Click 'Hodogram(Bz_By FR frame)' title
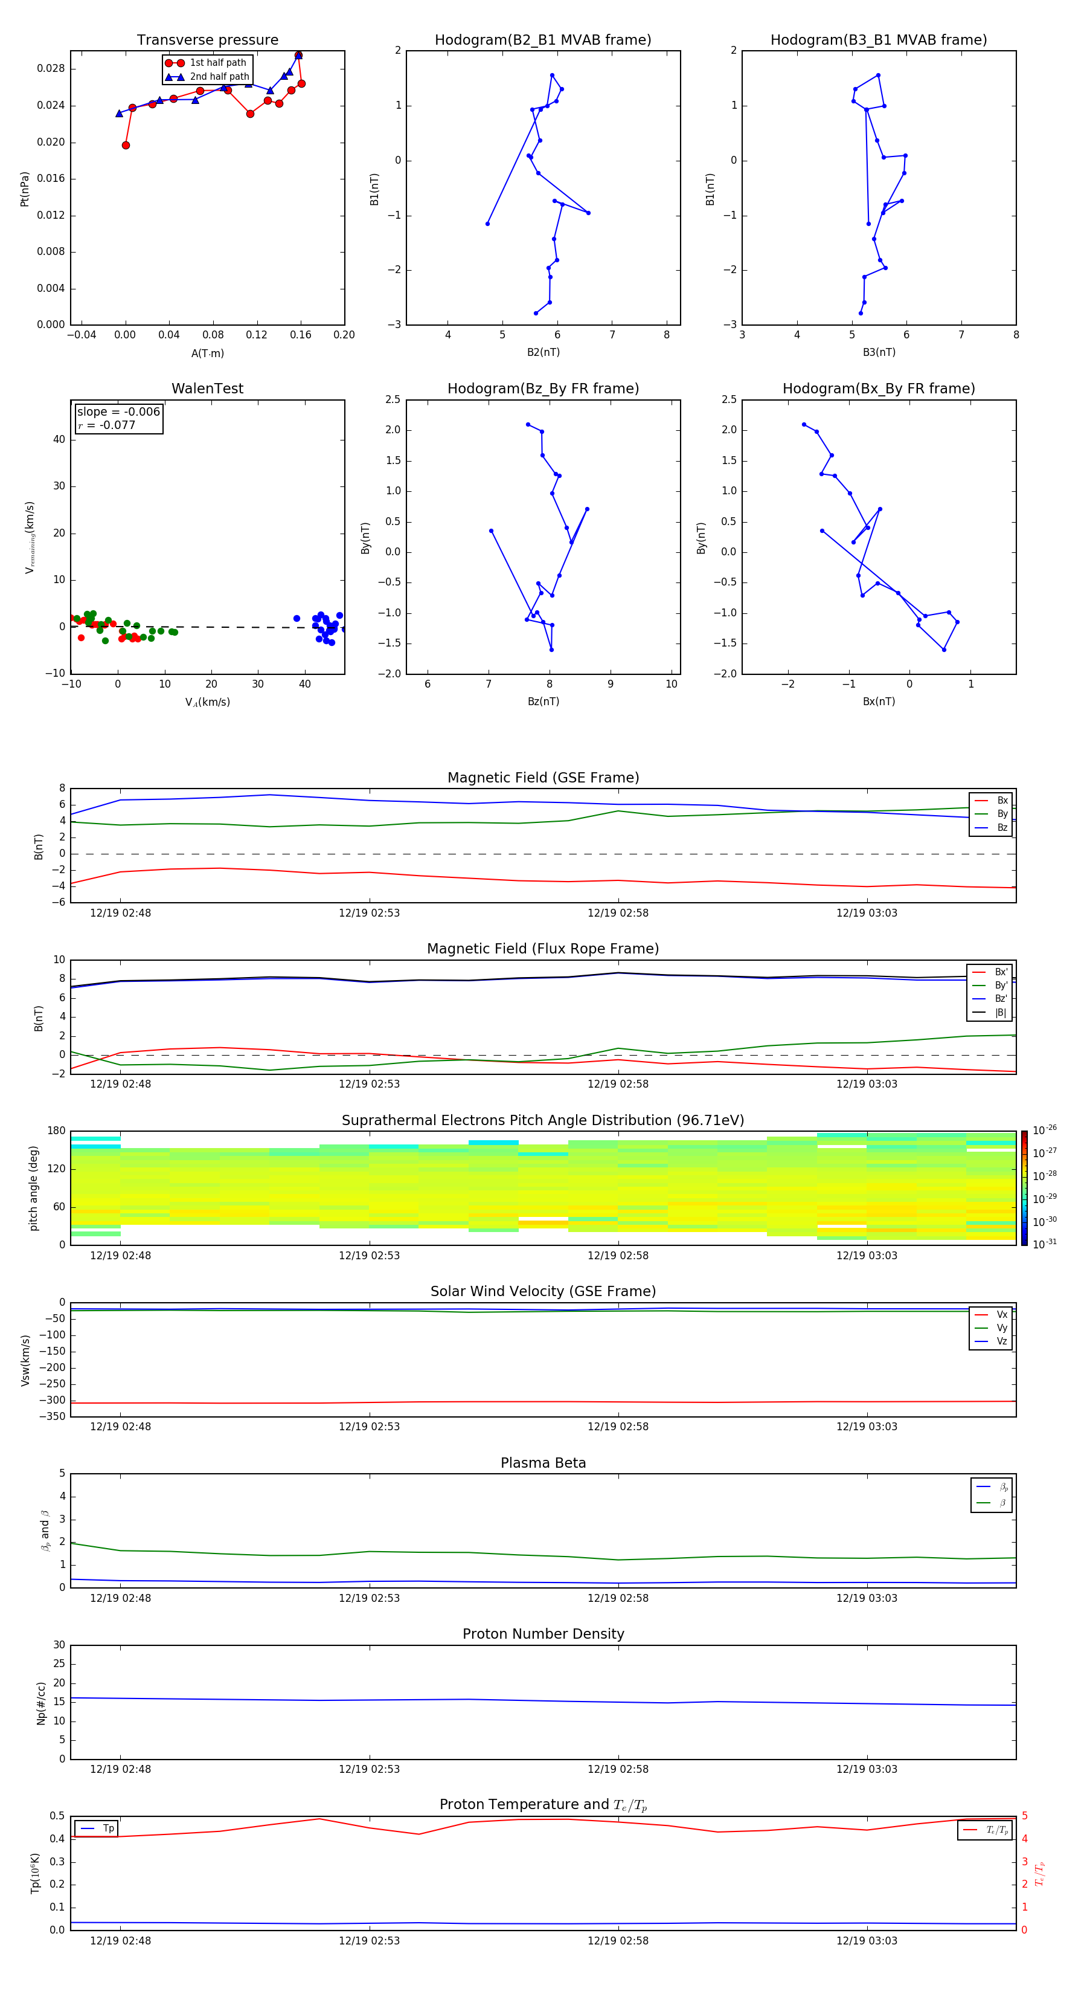The width and height of the screenshot is (1087, 1994). [543, 389]
